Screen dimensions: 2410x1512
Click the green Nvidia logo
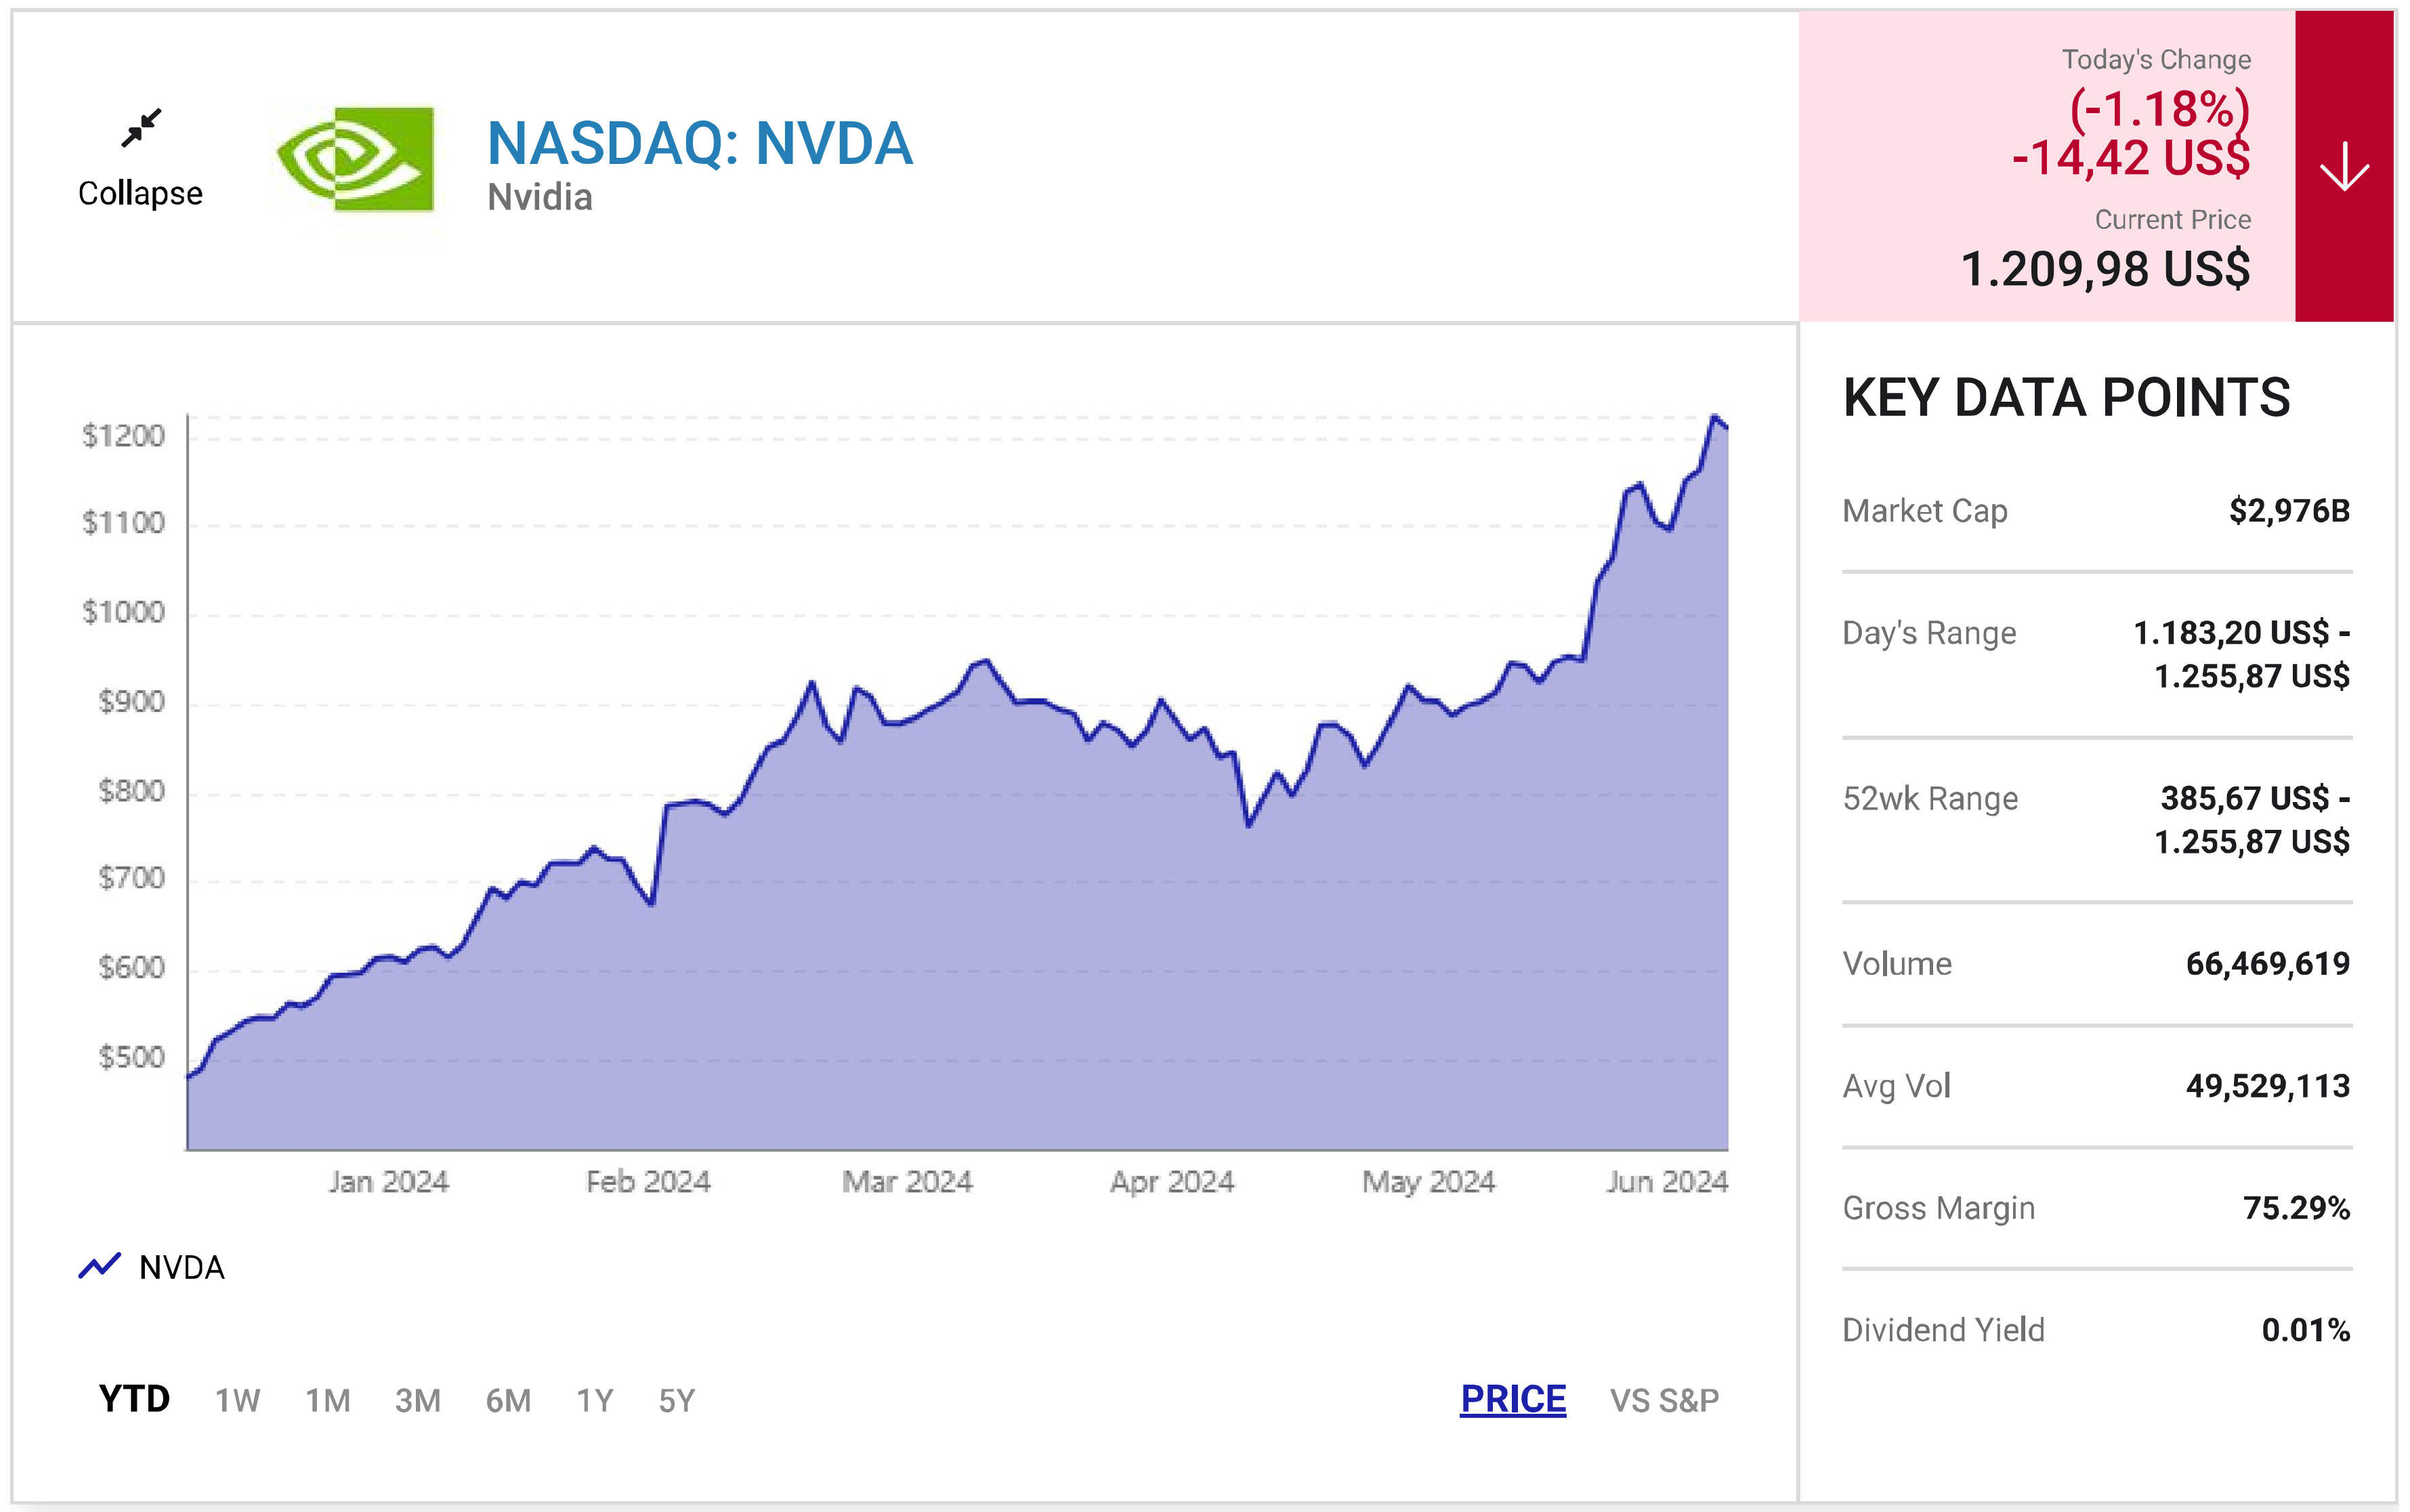click(355, 159)
